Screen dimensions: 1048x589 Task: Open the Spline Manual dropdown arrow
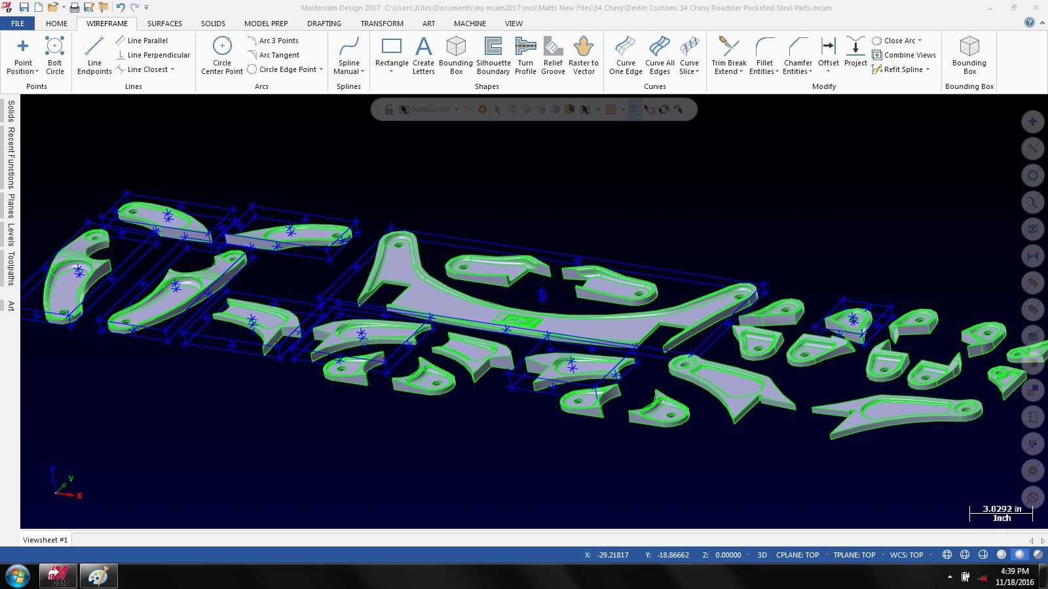pos(362,72)
